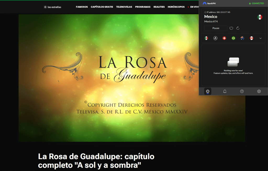This screenshot has height=171, width=268.
Task: Open the FAMOSOS menu item
Action: [82, 7]
